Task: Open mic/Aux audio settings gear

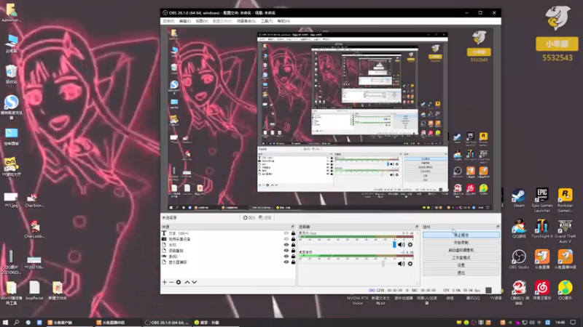Action: click(410, 245)
